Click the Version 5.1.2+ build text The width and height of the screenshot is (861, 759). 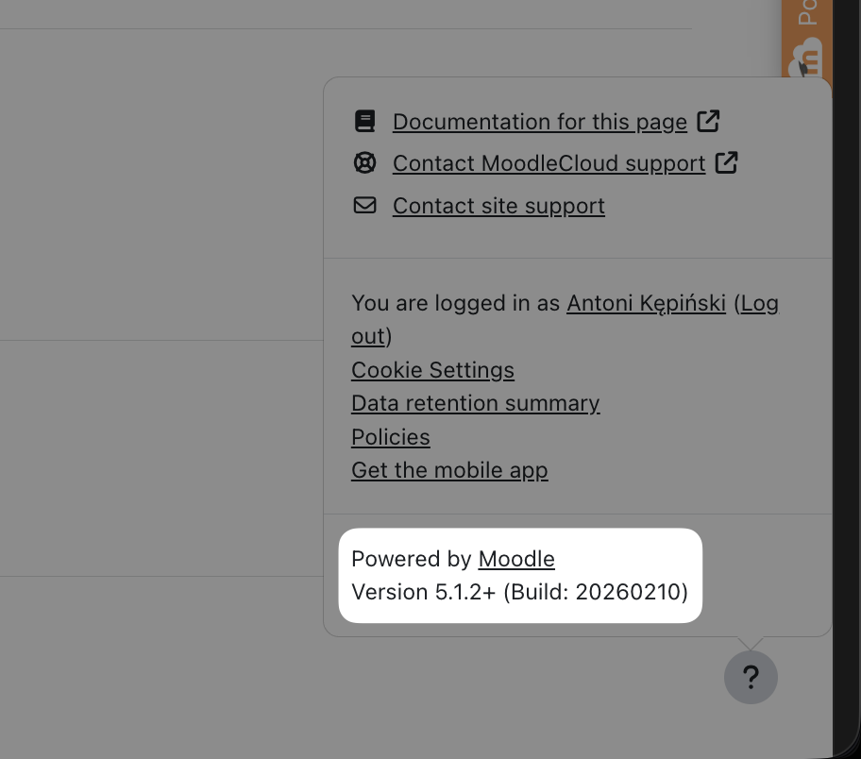(x=519, y=592)
